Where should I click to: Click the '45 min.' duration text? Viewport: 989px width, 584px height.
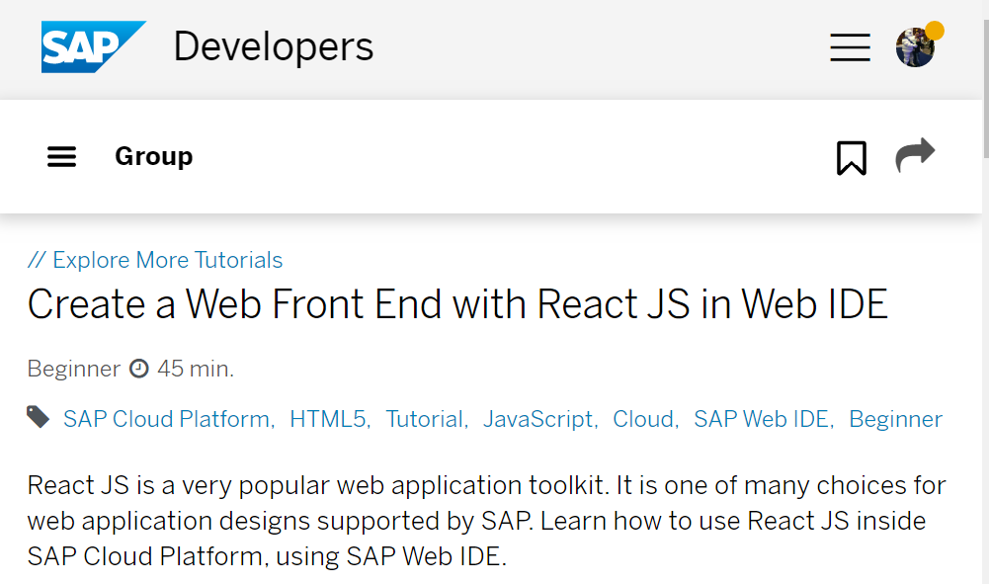[x=196, y=369]
